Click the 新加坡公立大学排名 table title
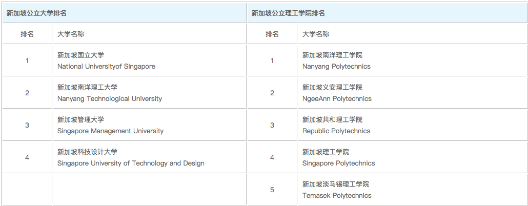This screenshot has width=528, height=206. [36, 13]
